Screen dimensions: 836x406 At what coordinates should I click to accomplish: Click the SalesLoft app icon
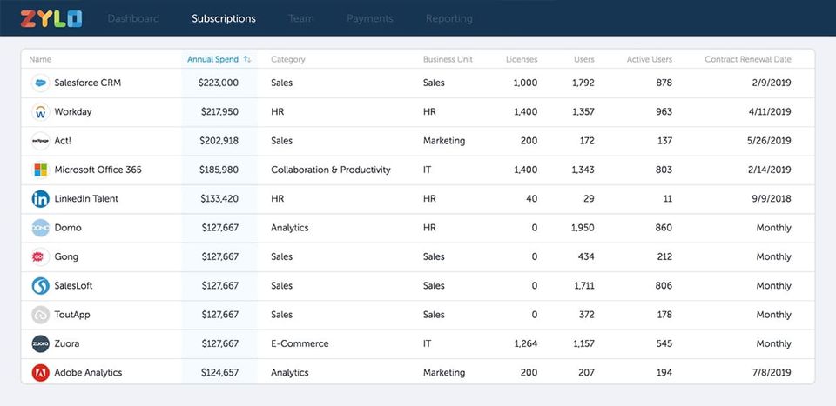click(40, 286)
